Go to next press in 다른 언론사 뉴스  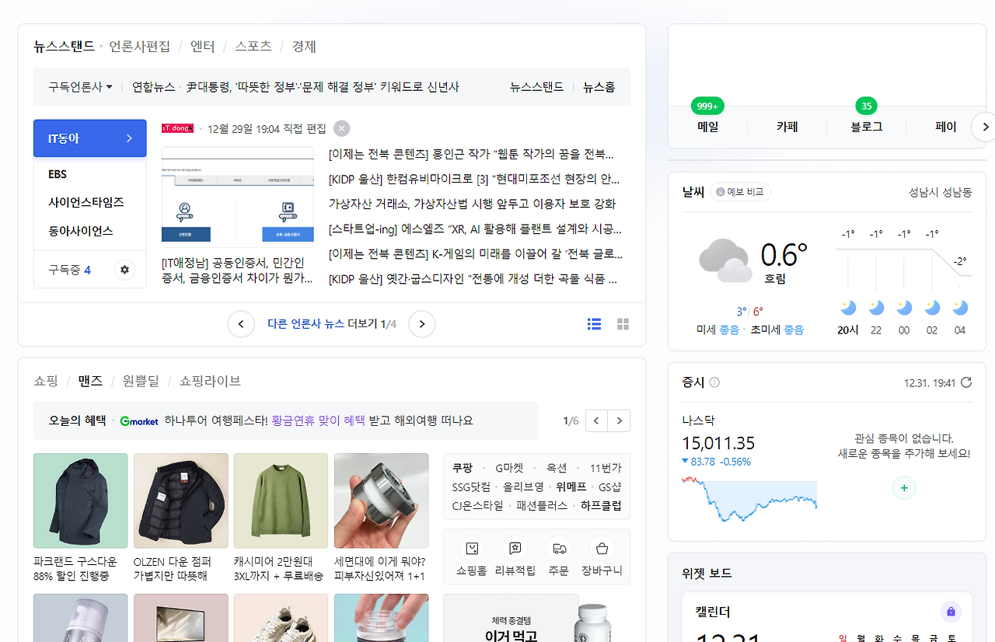[421, 324]
